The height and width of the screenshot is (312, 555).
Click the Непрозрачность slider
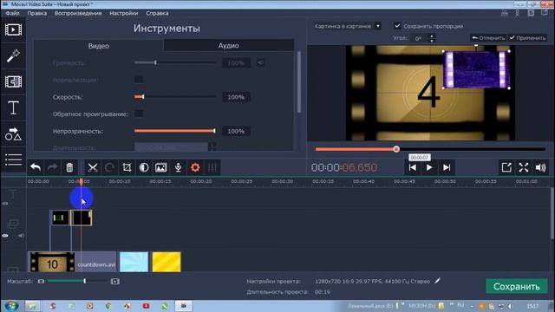[175, 131]
